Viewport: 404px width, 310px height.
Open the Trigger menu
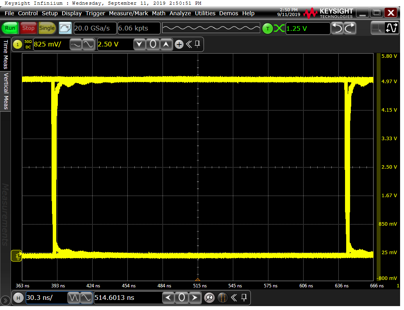tap(95, 13)
